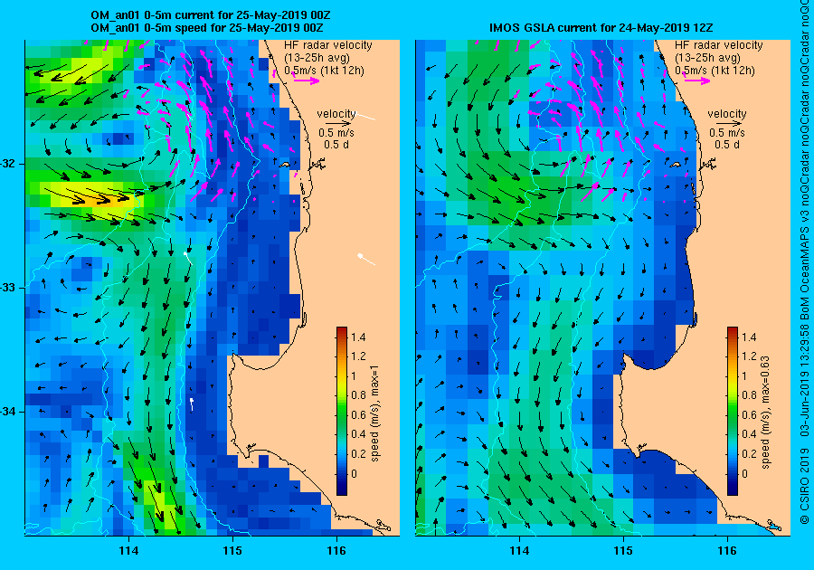Select the title 'OM_an01 0-5m speed for 25-May-2019 00Z'
Image resolution: width=814 pixels, height=570 pixels.
206,27
